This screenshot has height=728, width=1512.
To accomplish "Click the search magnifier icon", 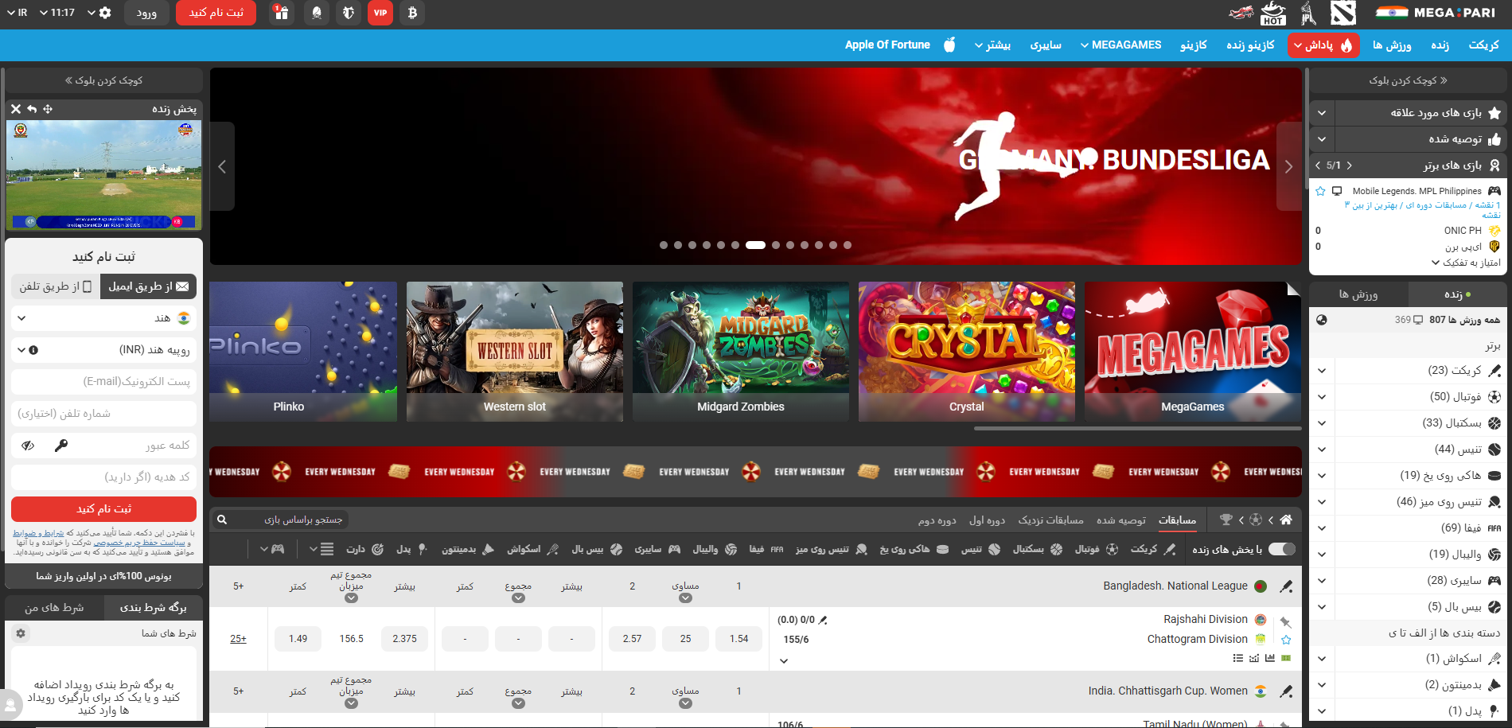I will (x=223, y=520).
